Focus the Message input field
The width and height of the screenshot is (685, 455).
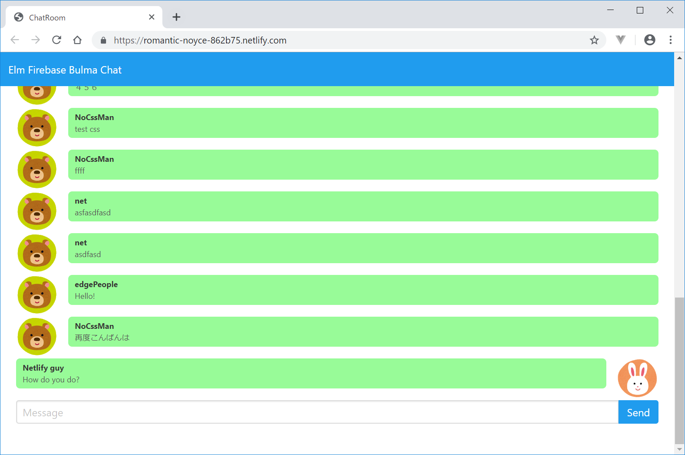click(x=317, y=412)
